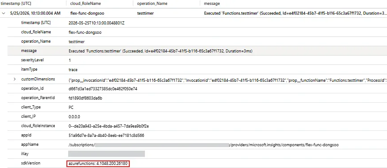Image resolution: width=387 pixels, height=168 pixels.
Task: Sort by timestamp [UTC] column header
Action: [x=16, y=4]
